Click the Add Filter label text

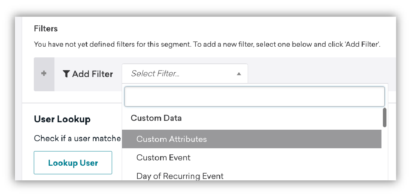click(x=93, y=74)
